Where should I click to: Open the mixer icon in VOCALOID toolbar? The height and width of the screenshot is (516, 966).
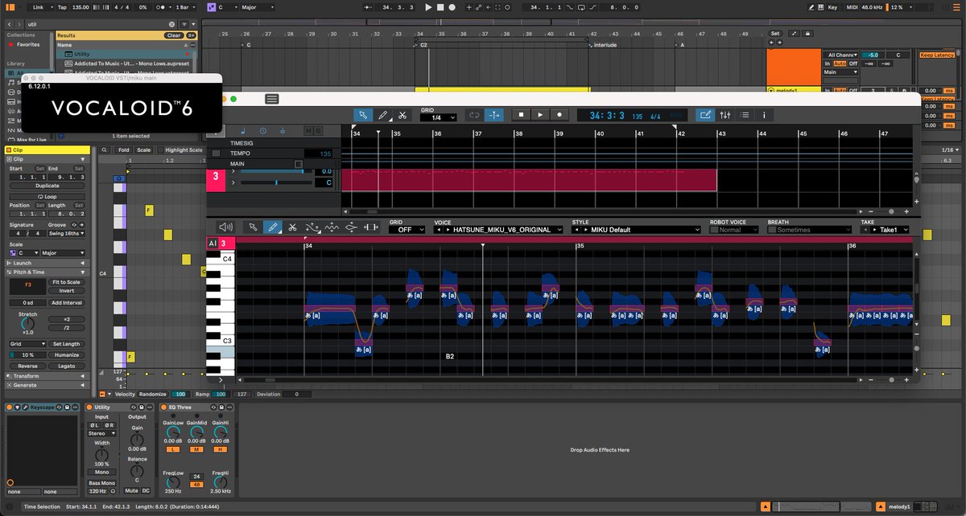click(x=725, y=115)
